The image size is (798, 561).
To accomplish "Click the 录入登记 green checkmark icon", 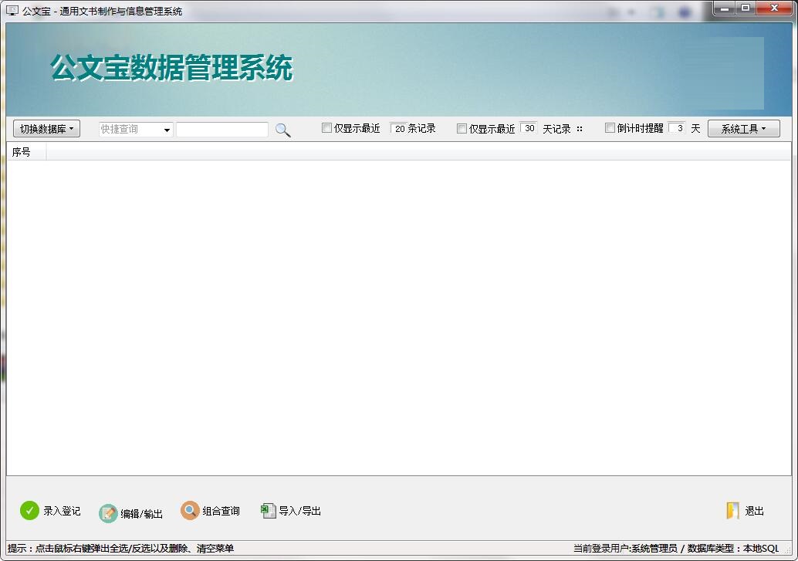I will [x=29, y=511].
